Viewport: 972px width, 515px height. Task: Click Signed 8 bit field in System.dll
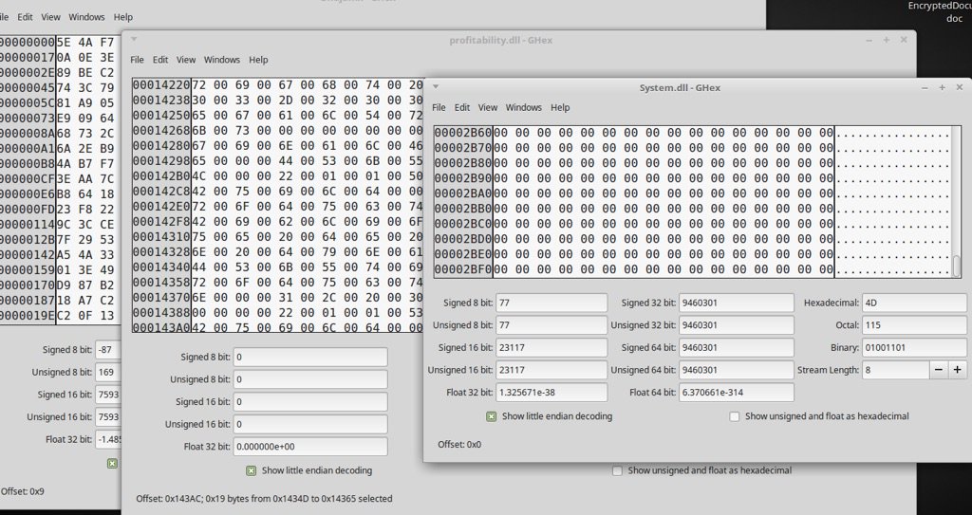tap(551, 303)
